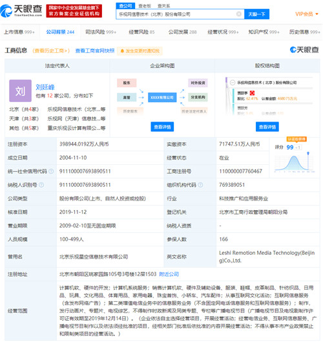
Task: Collapse the 乐视网 node in equity tree
Action: (x=233, y=83)
